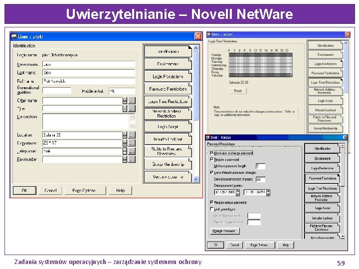Open Intruder Lockout page in uczen window
Viewport: 359px width, 269px height.
325,110
